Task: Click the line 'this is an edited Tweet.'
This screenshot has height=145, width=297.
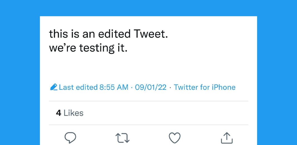Action: tap(108, 34)
